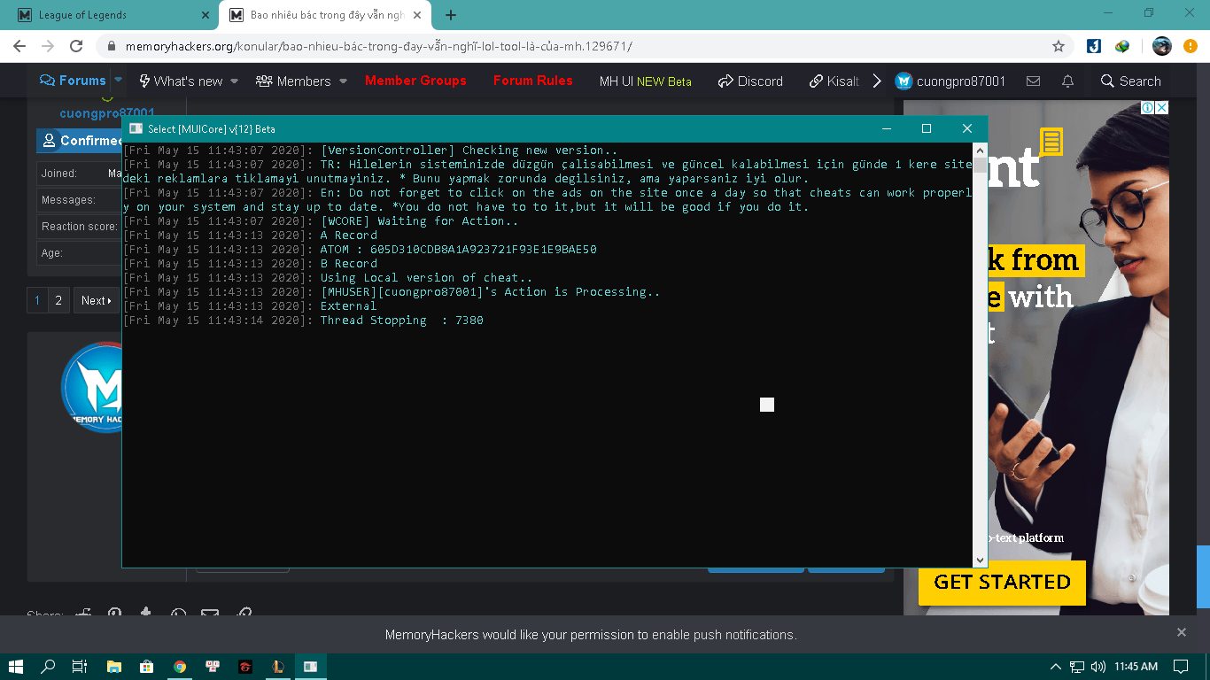Open the taskbar clock showing 11:45 AM
Screen dimensions: 1210x680
click(1136, 667)
